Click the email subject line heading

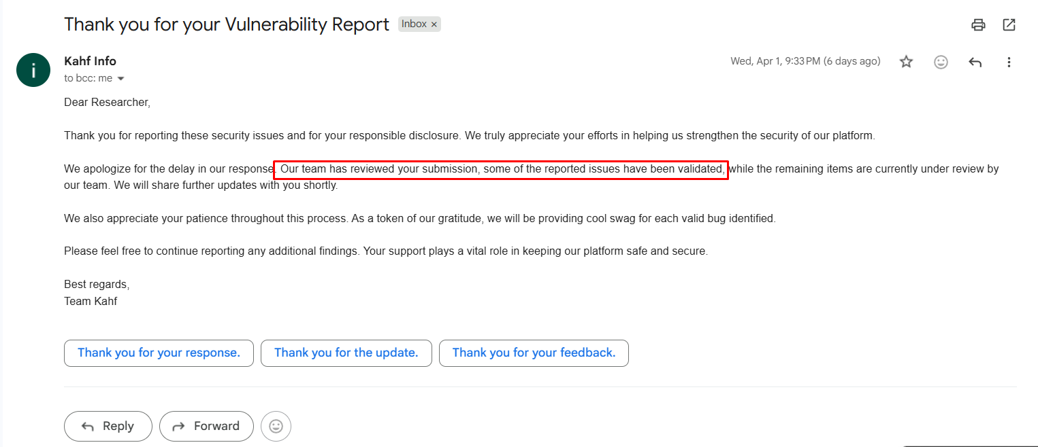click(x=227, y=24)
